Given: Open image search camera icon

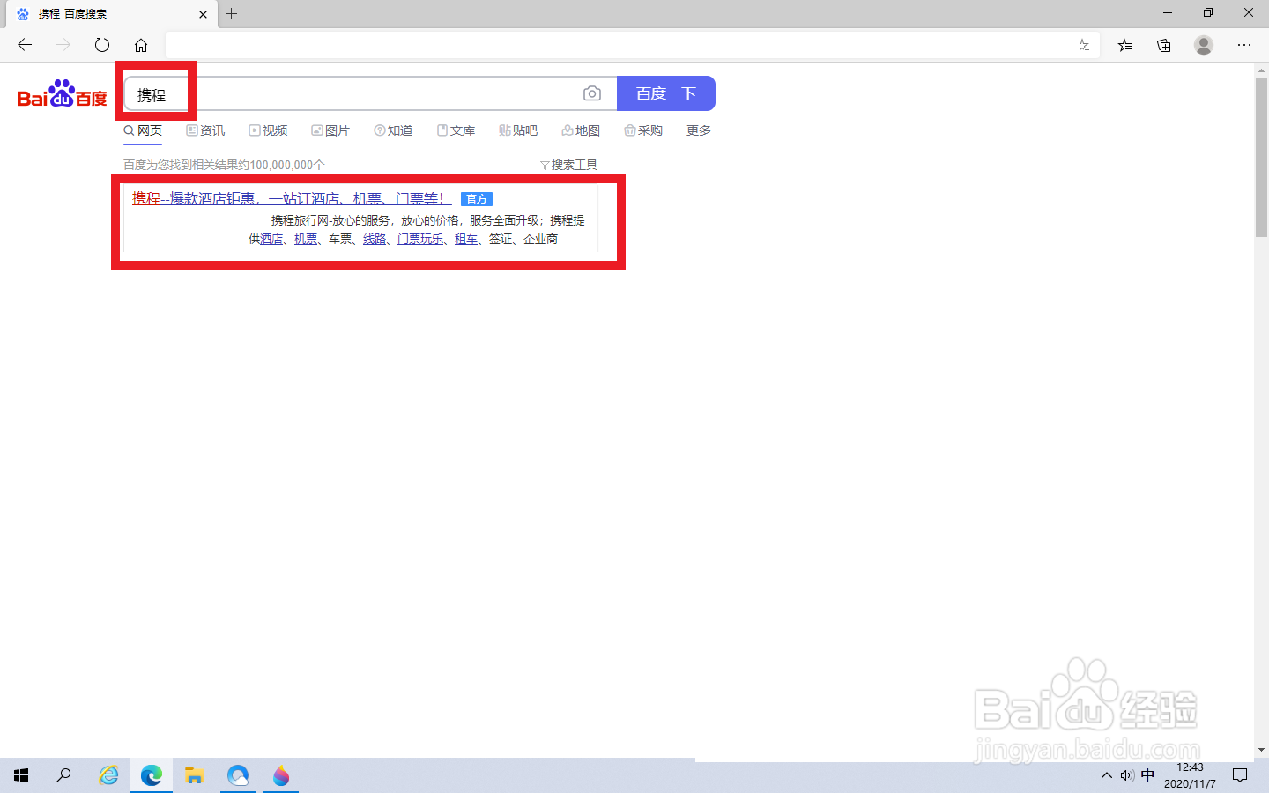Looking at the screenshot, I should 592,93.
